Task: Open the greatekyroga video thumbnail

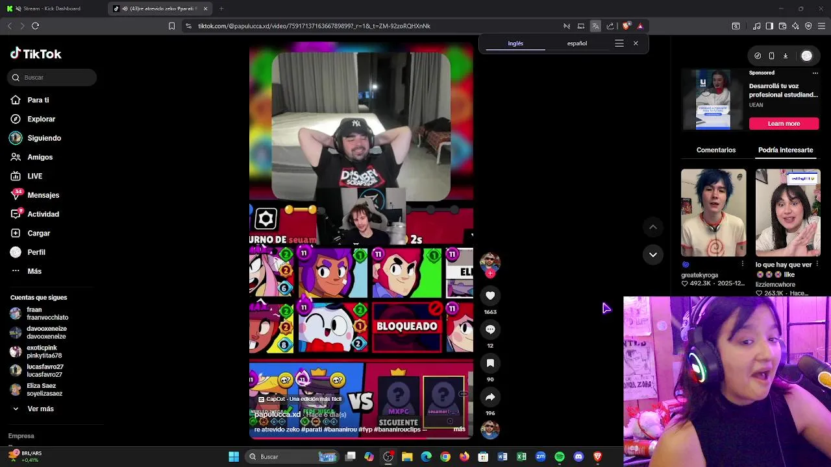Action: pyautogui.click(x=713, y=213)
